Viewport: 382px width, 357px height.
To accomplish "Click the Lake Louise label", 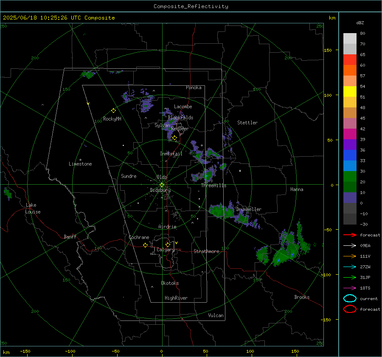I will pos(33,208).
